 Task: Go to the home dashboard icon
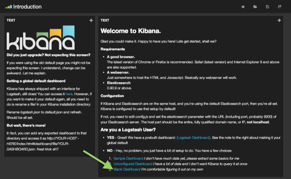pyautogui.click(x=243, y=7)
